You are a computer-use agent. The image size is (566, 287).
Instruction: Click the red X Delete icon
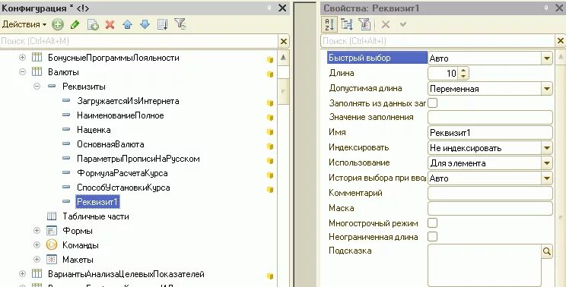(110, 24)
